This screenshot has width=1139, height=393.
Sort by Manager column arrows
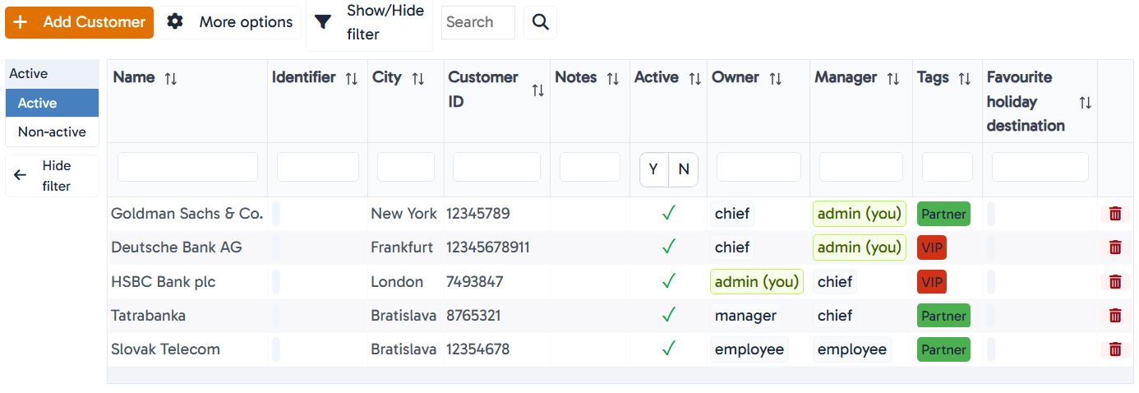click(x=893, y=78)
